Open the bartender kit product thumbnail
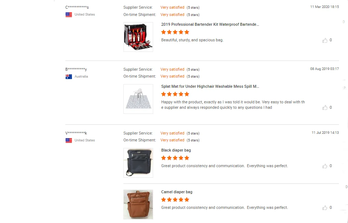Screen dimensions: 348x223 click(138, 37)
